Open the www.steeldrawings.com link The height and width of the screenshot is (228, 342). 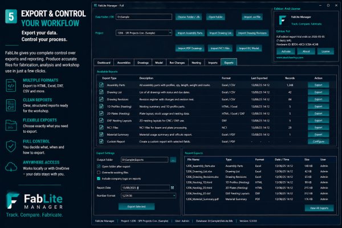pos(290,58)
